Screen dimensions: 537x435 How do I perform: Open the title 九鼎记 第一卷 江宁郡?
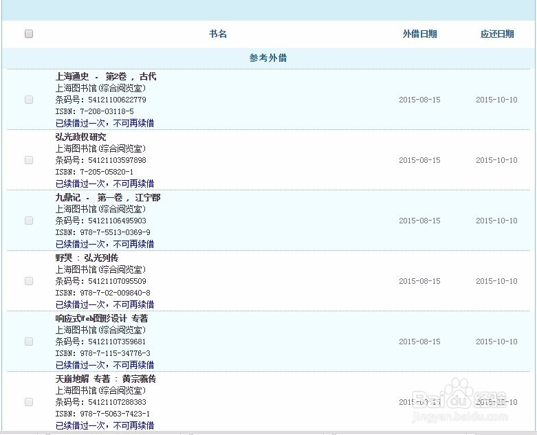108,197
